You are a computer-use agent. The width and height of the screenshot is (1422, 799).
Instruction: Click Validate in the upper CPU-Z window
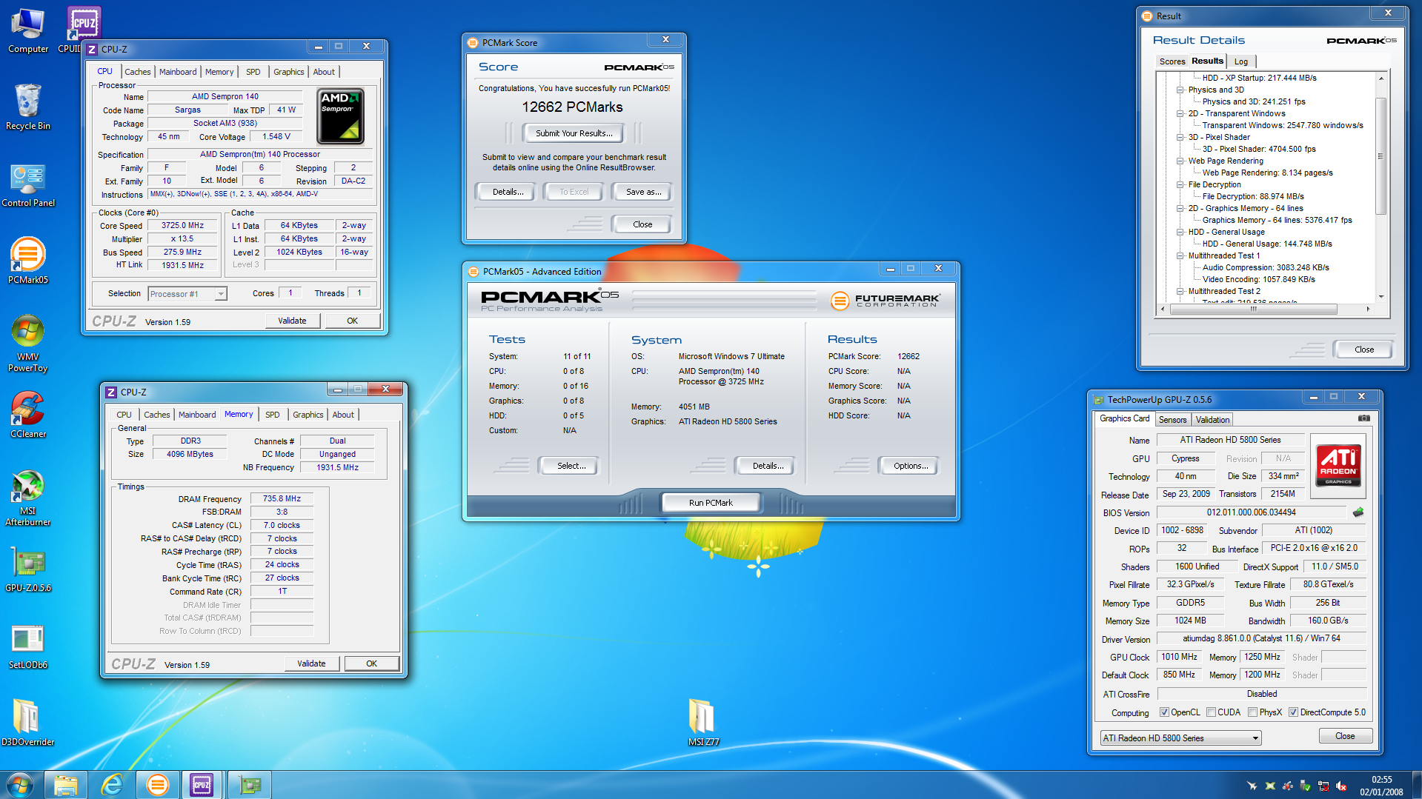coord(292,321)
